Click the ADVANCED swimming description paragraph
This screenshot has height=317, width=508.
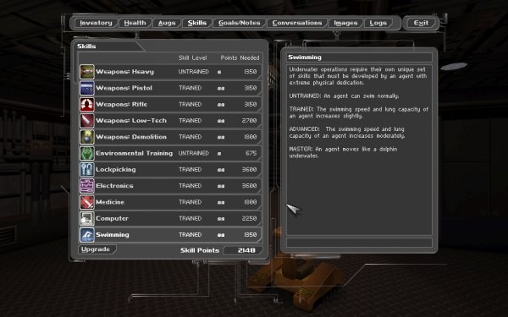[346, 133]
